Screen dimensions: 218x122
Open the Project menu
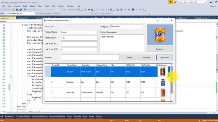point(17,6)
